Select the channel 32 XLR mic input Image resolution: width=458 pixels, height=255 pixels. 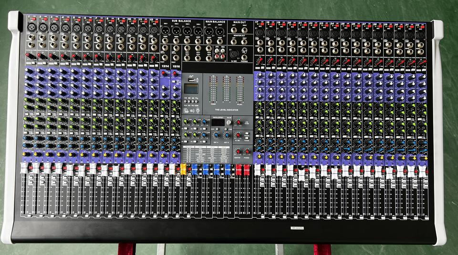(421, 35)
